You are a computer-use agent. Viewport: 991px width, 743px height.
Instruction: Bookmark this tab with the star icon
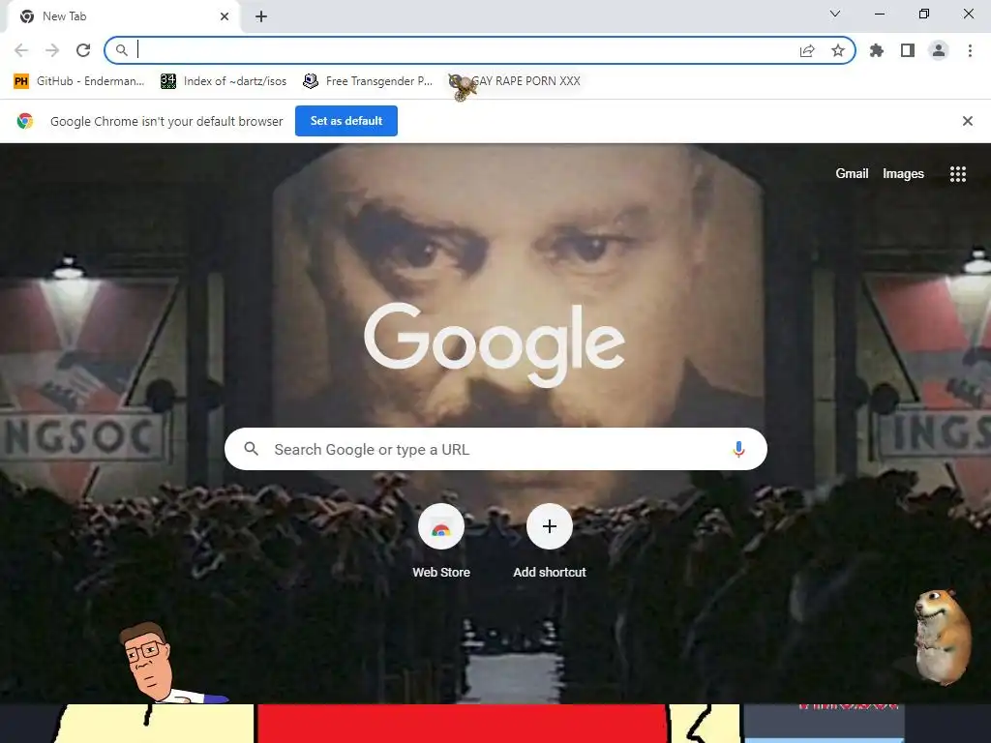click(x=838, y=50)
